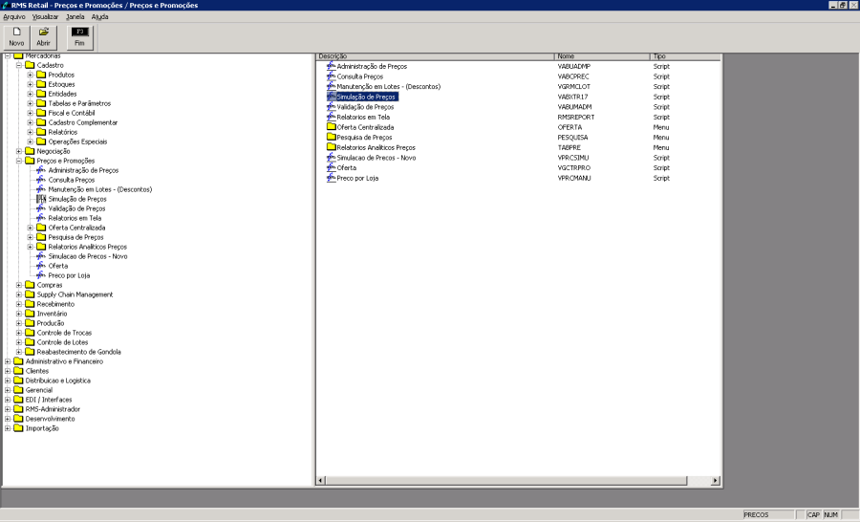The width and height of the screenshot is (860, 522).
Task: Expand the EDI / Interfaces node
Action: click(x=8, y=400)
